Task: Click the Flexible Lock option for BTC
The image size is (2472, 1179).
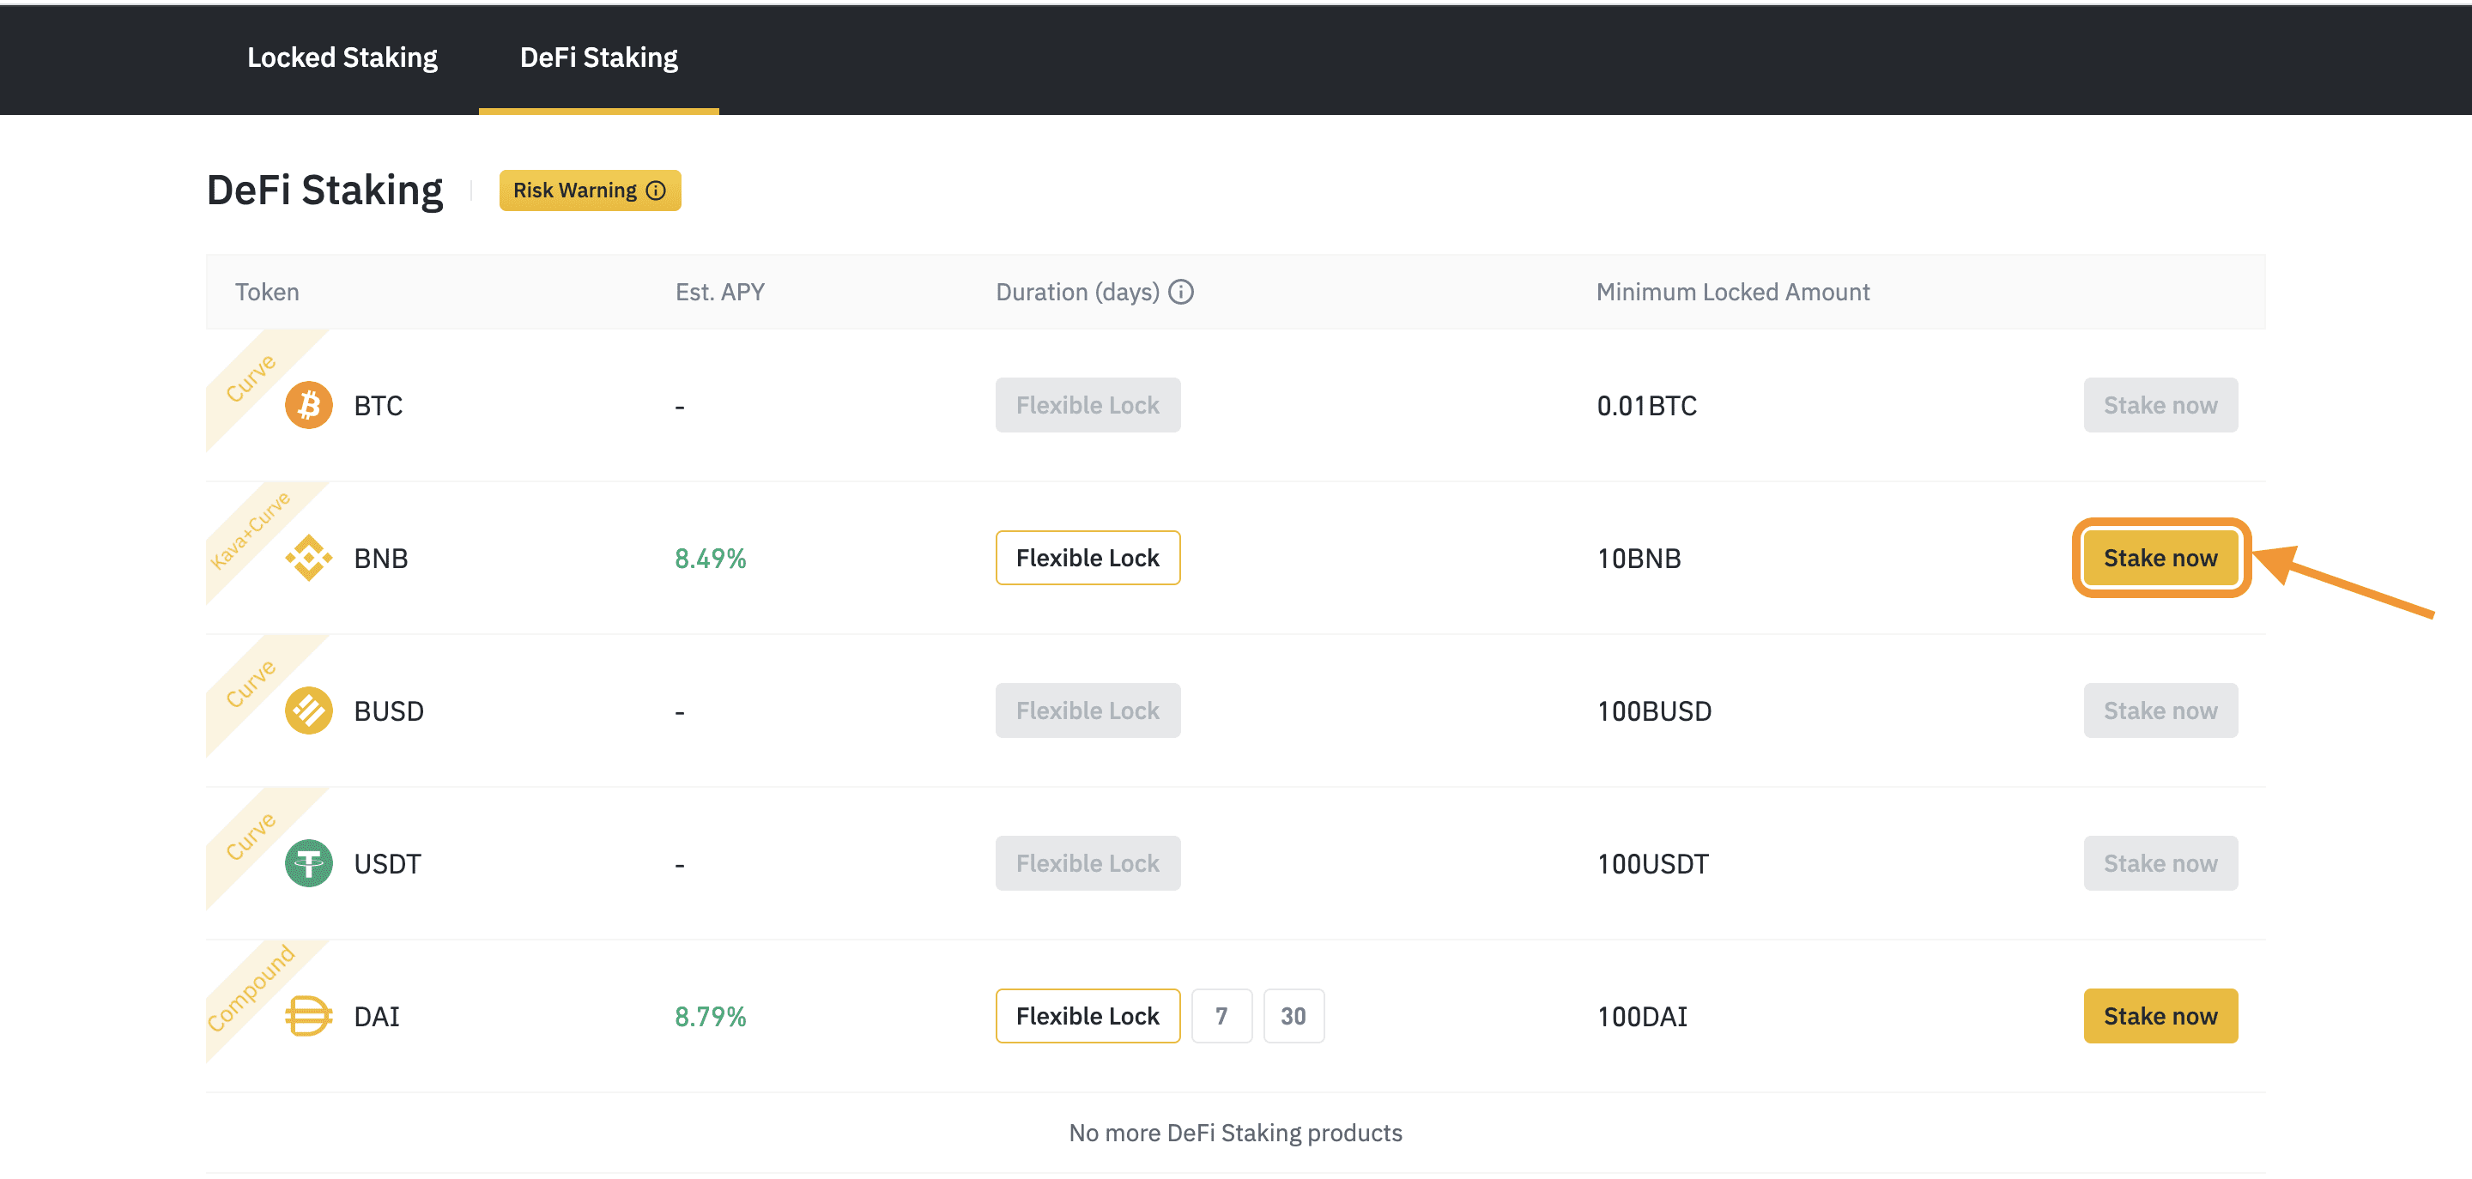Action: tap(1088, 405)
